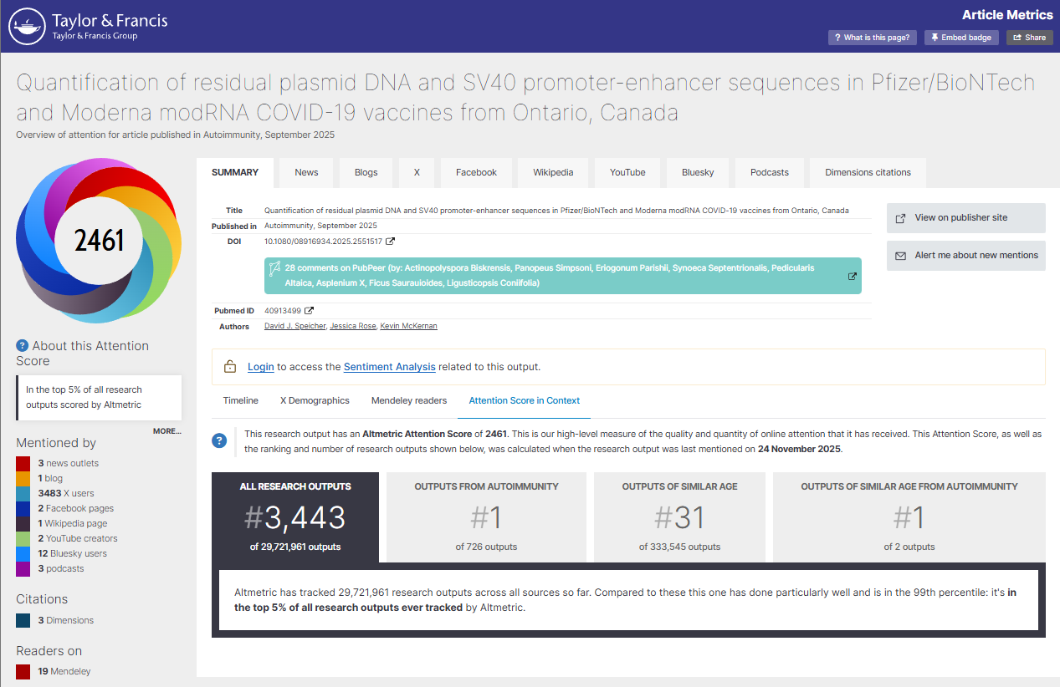This screenshot has height=687, width=1060.
Task: Click the light blue X users color square
Action: [23, 493]
